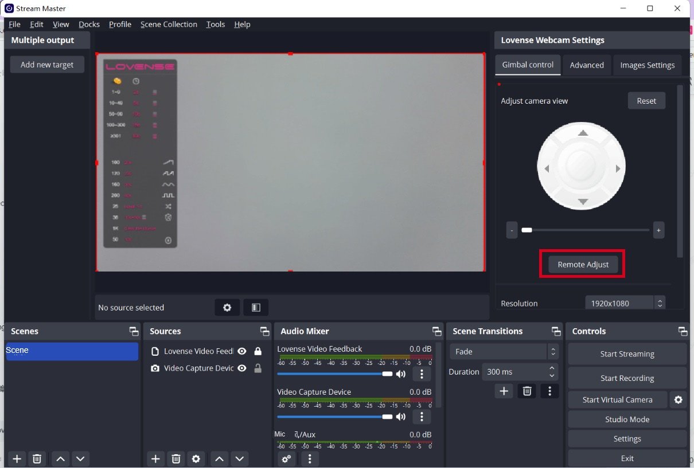Open Video Capture Device audio options dots
Screen dimensions: 694x468
422,416
